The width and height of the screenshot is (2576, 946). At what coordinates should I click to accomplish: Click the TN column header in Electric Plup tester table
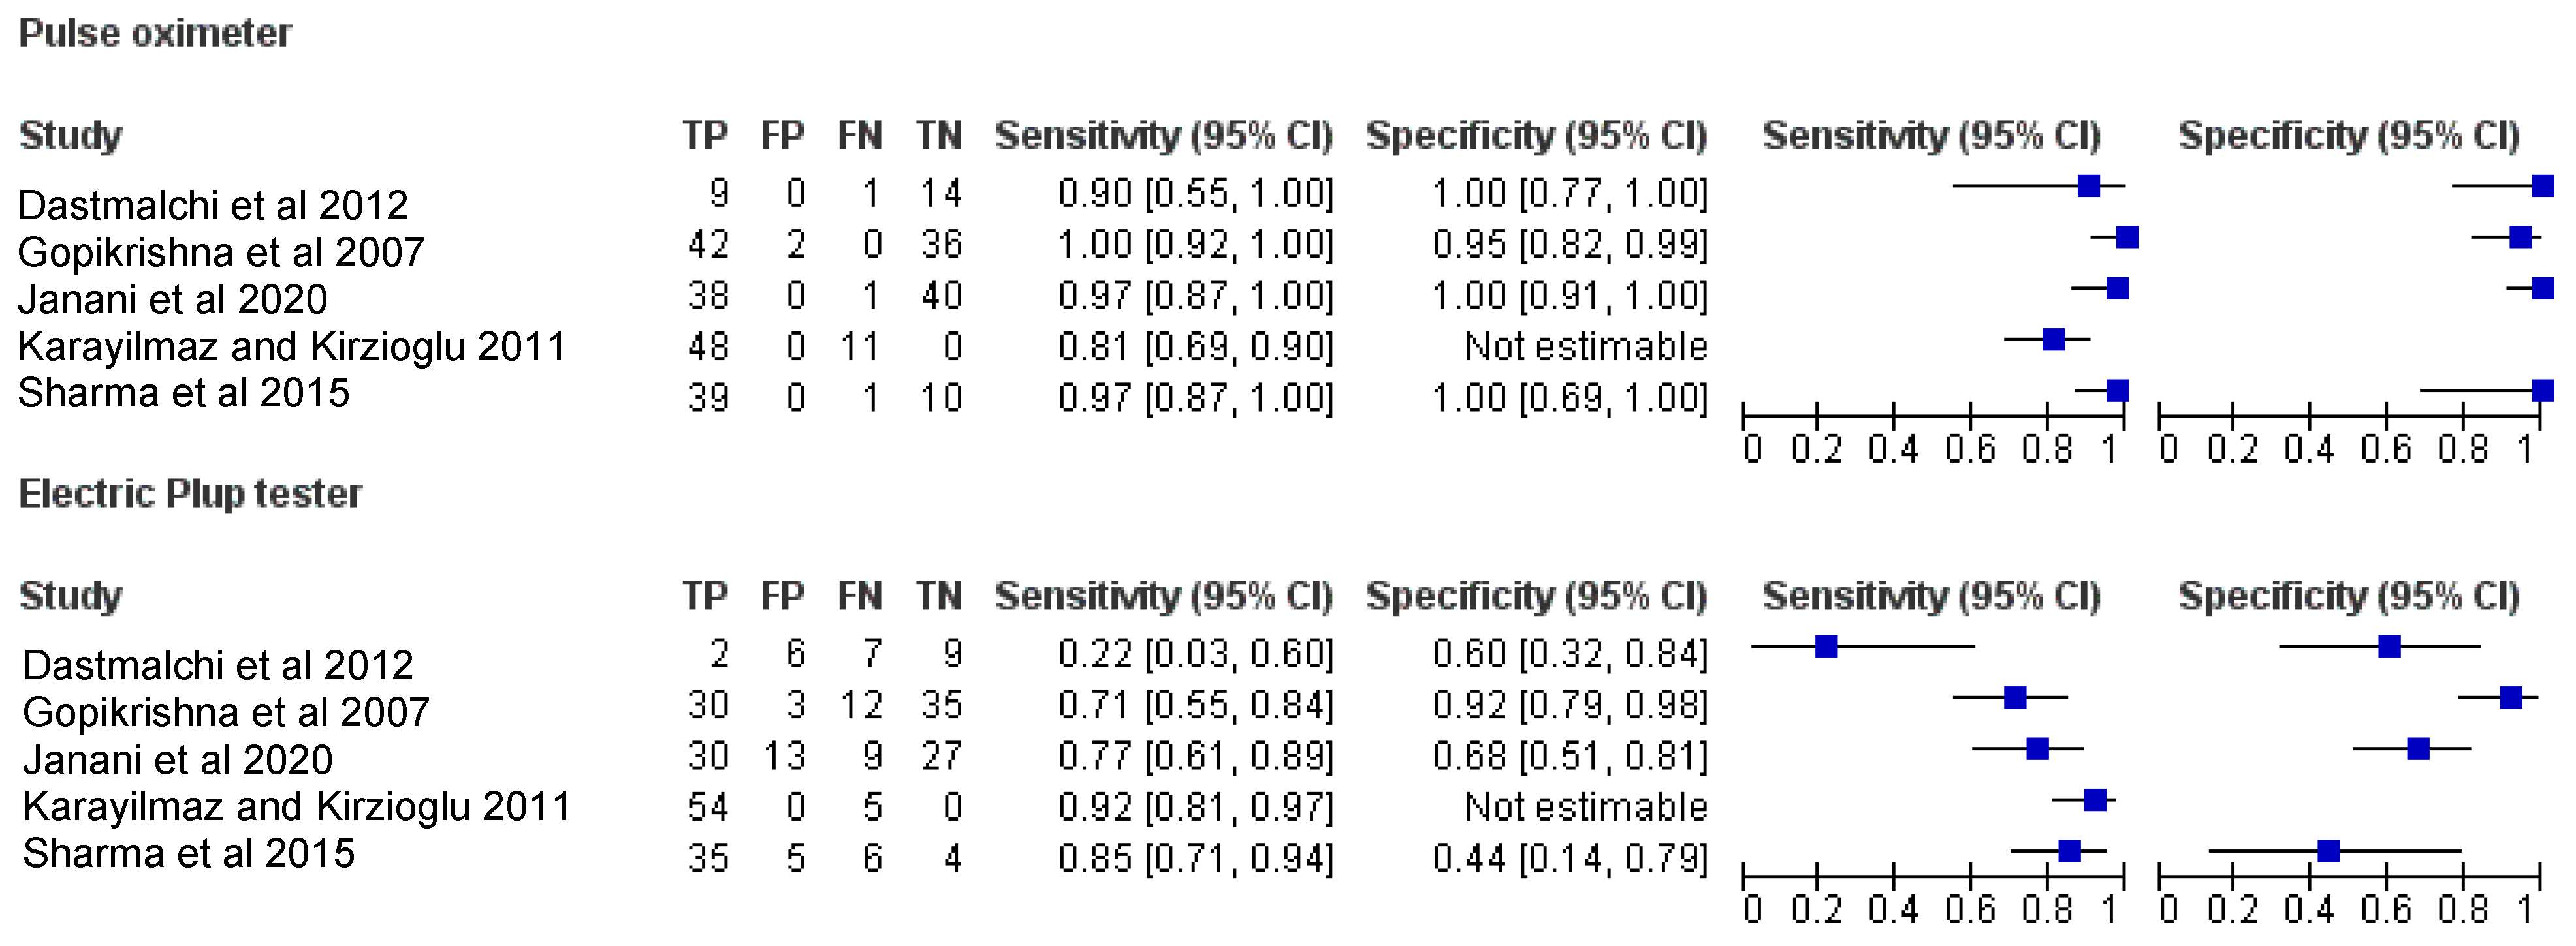[939, 596]
